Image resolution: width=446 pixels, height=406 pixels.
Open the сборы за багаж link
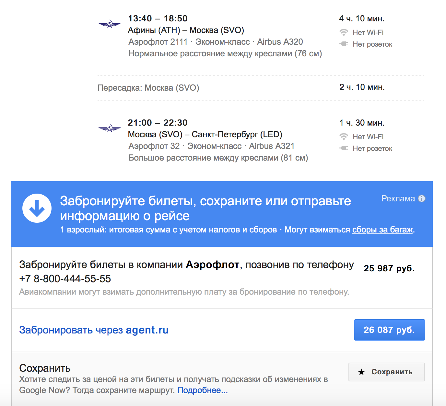pos(382,230)
